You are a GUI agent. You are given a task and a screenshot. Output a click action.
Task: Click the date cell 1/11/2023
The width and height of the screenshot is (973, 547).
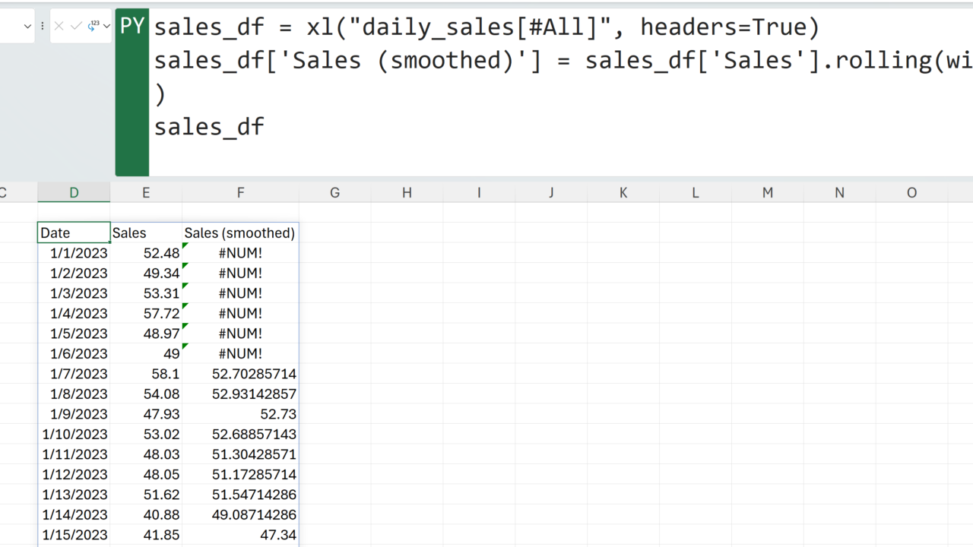click(x=74, y=454)
